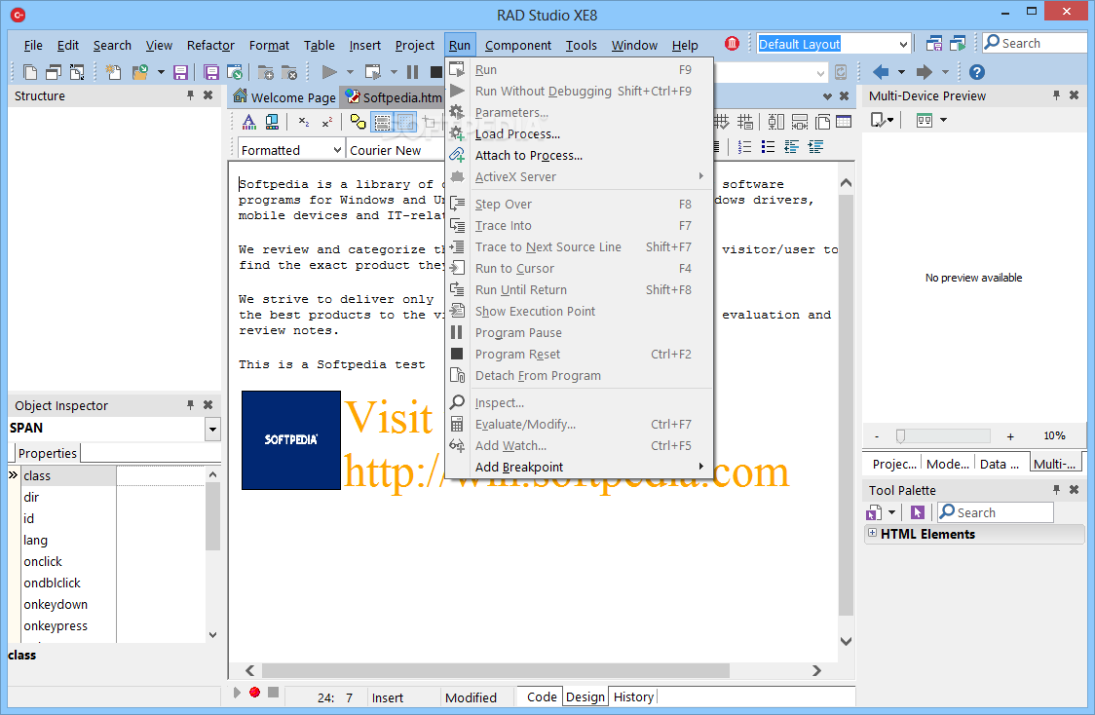Viewport: 1095px width, 715px height.
Task: Click the Pause toolbar icon
Action: [x=413, y=72]
